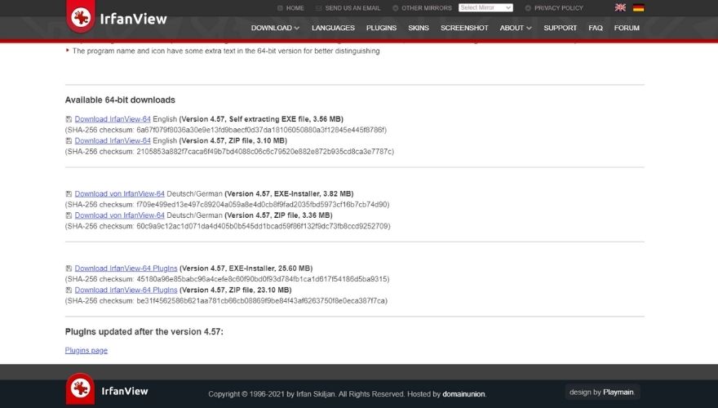Download IrfanView-64 PlugIns ZIP file
This screenshot has height=408, width=718.
(126, 290)
